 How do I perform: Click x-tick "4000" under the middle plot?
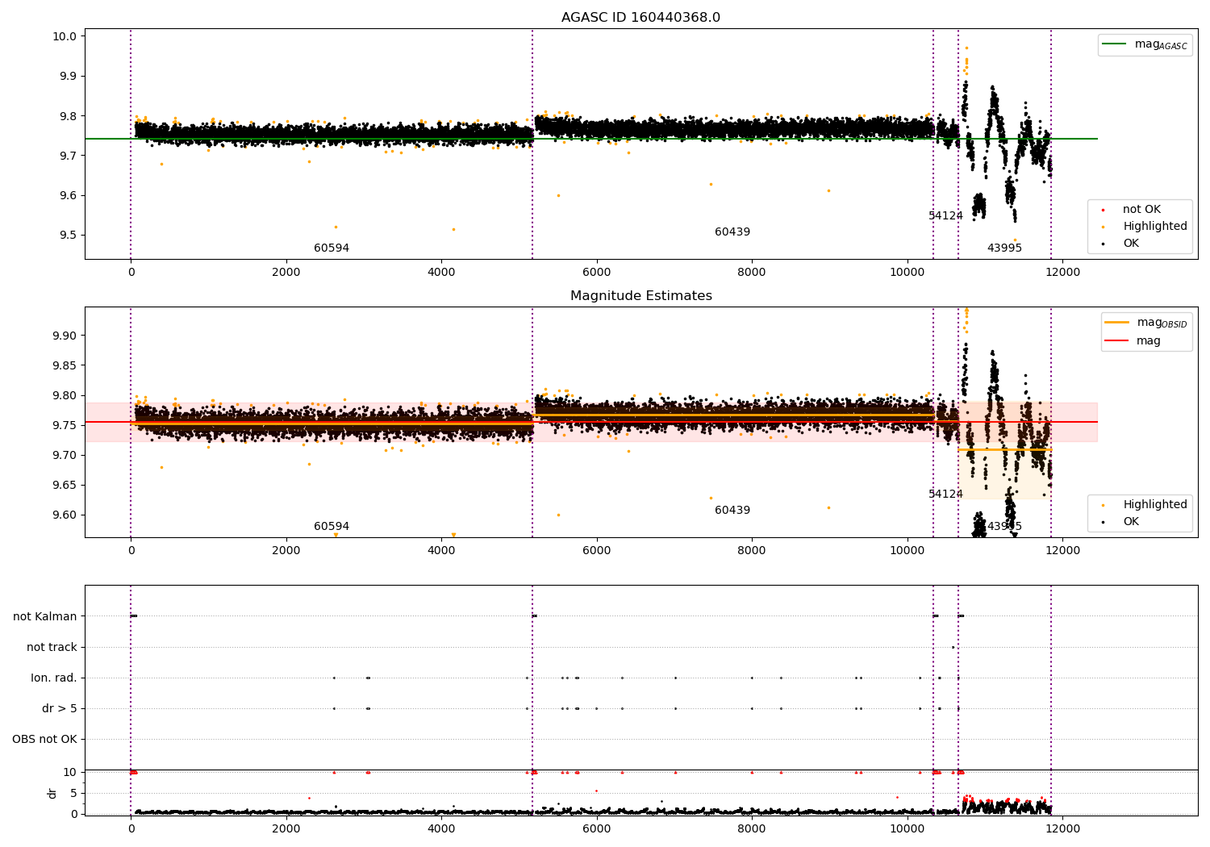[x=441, y=551]
